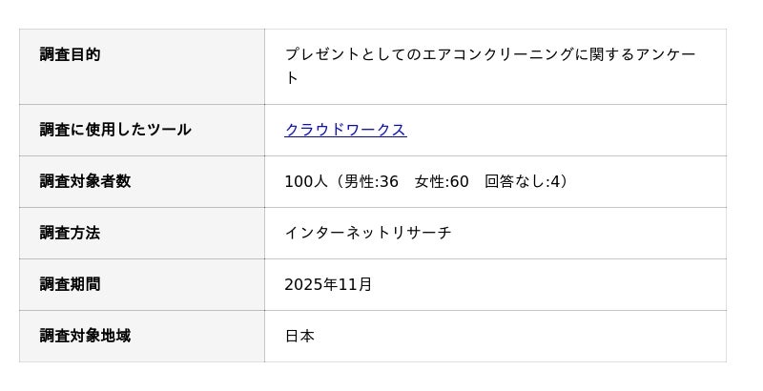763x391 pixels.
Task: Click the 調査対象者数 row header
Action: 85,181
